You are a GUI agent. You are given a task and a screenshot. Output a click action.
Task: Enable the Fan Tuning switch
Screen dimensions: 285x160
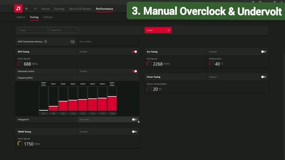point(264,52)
